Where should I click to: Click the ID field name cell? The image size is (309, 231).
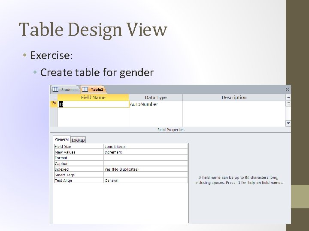click(94, 104)
